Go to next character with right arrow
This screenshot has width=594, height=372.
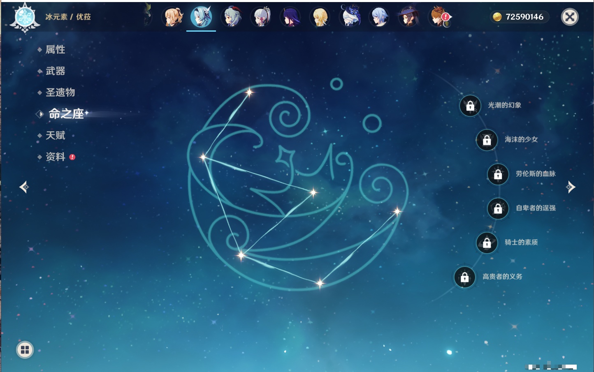click(x=570, y=187)
